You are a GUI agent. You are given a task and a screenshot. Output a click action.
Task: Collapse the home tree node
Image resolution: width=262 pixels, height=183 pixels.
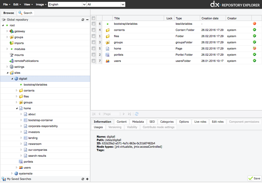[x=17, y=108]
